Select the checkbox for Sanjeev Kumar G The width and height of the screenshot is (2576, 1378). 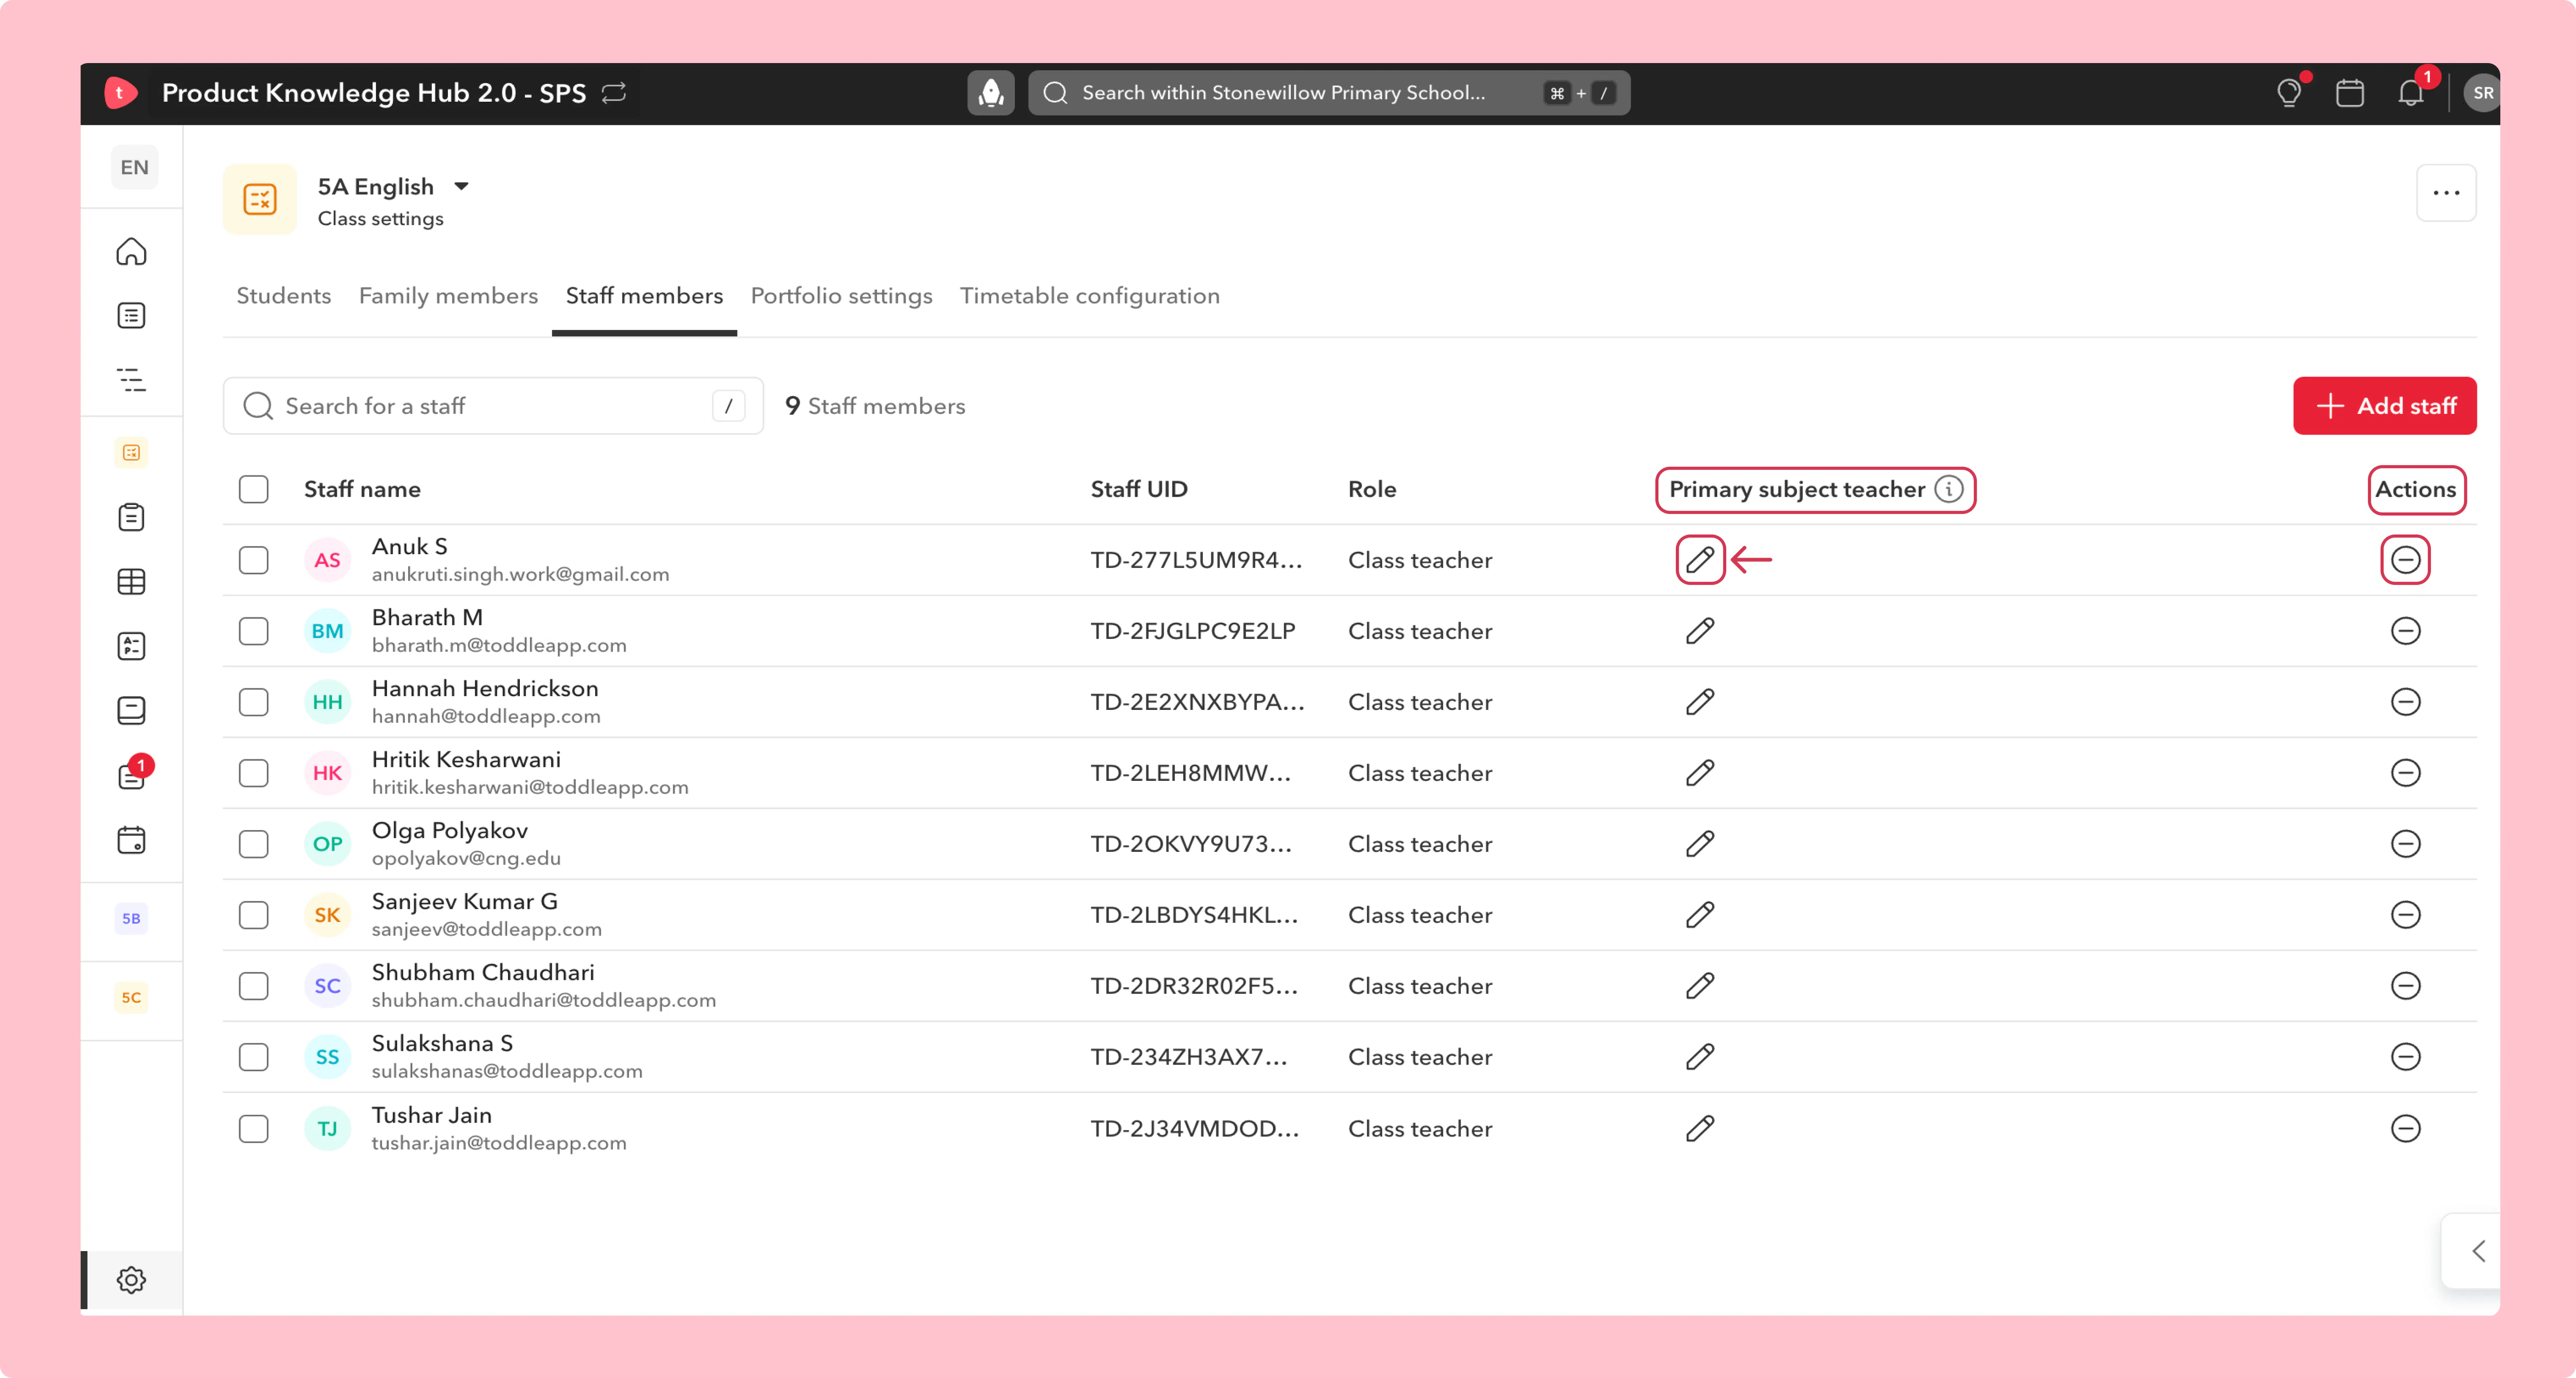point(254,915)
